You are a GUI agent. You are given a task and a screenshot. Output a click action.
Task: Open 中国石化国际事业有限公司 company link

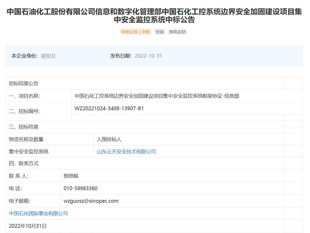[x=38, y=213]
